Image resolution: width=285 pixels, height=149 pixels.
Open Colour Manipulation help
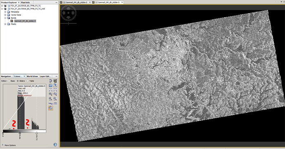(55, 144)
